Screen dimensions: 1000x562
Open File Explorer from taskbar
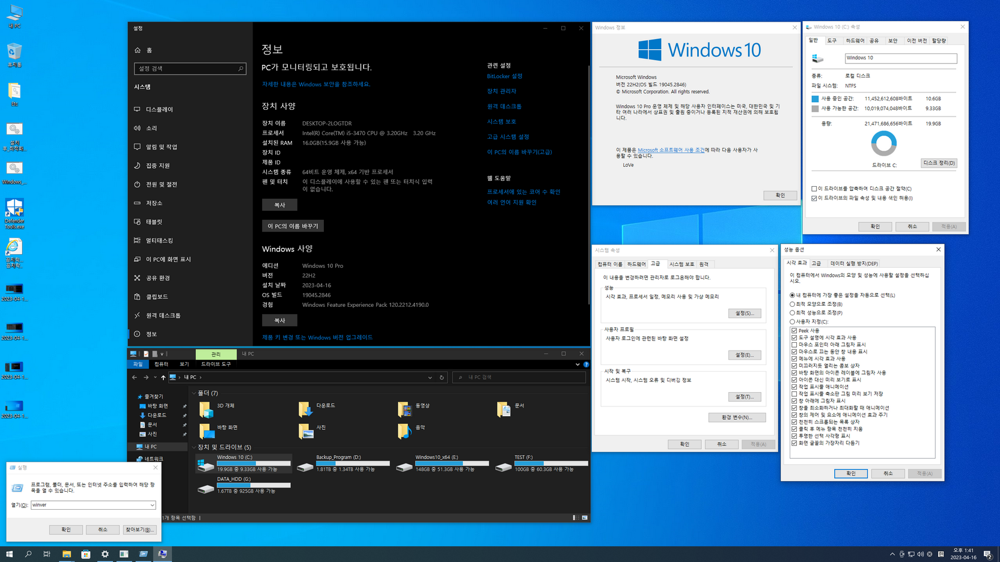[67, 554]
